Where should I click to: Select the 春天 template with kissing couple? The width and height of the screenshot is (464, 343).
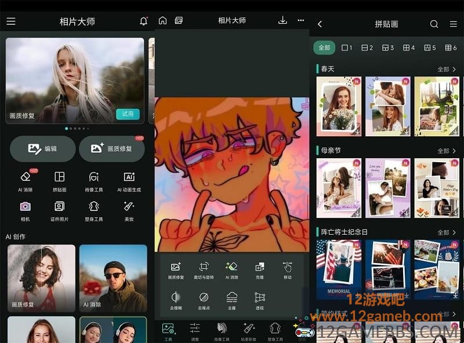[388, 107]
